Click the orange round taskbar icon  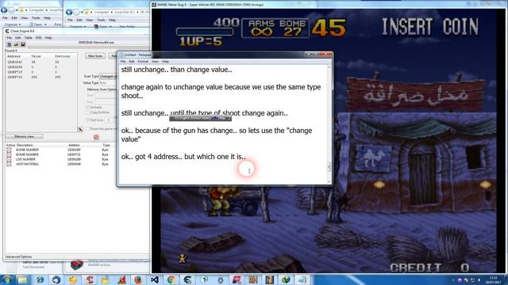[72, 279]
